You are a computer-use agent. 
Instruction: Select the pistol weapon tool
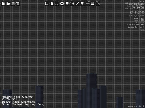click(x=72, y=3)
